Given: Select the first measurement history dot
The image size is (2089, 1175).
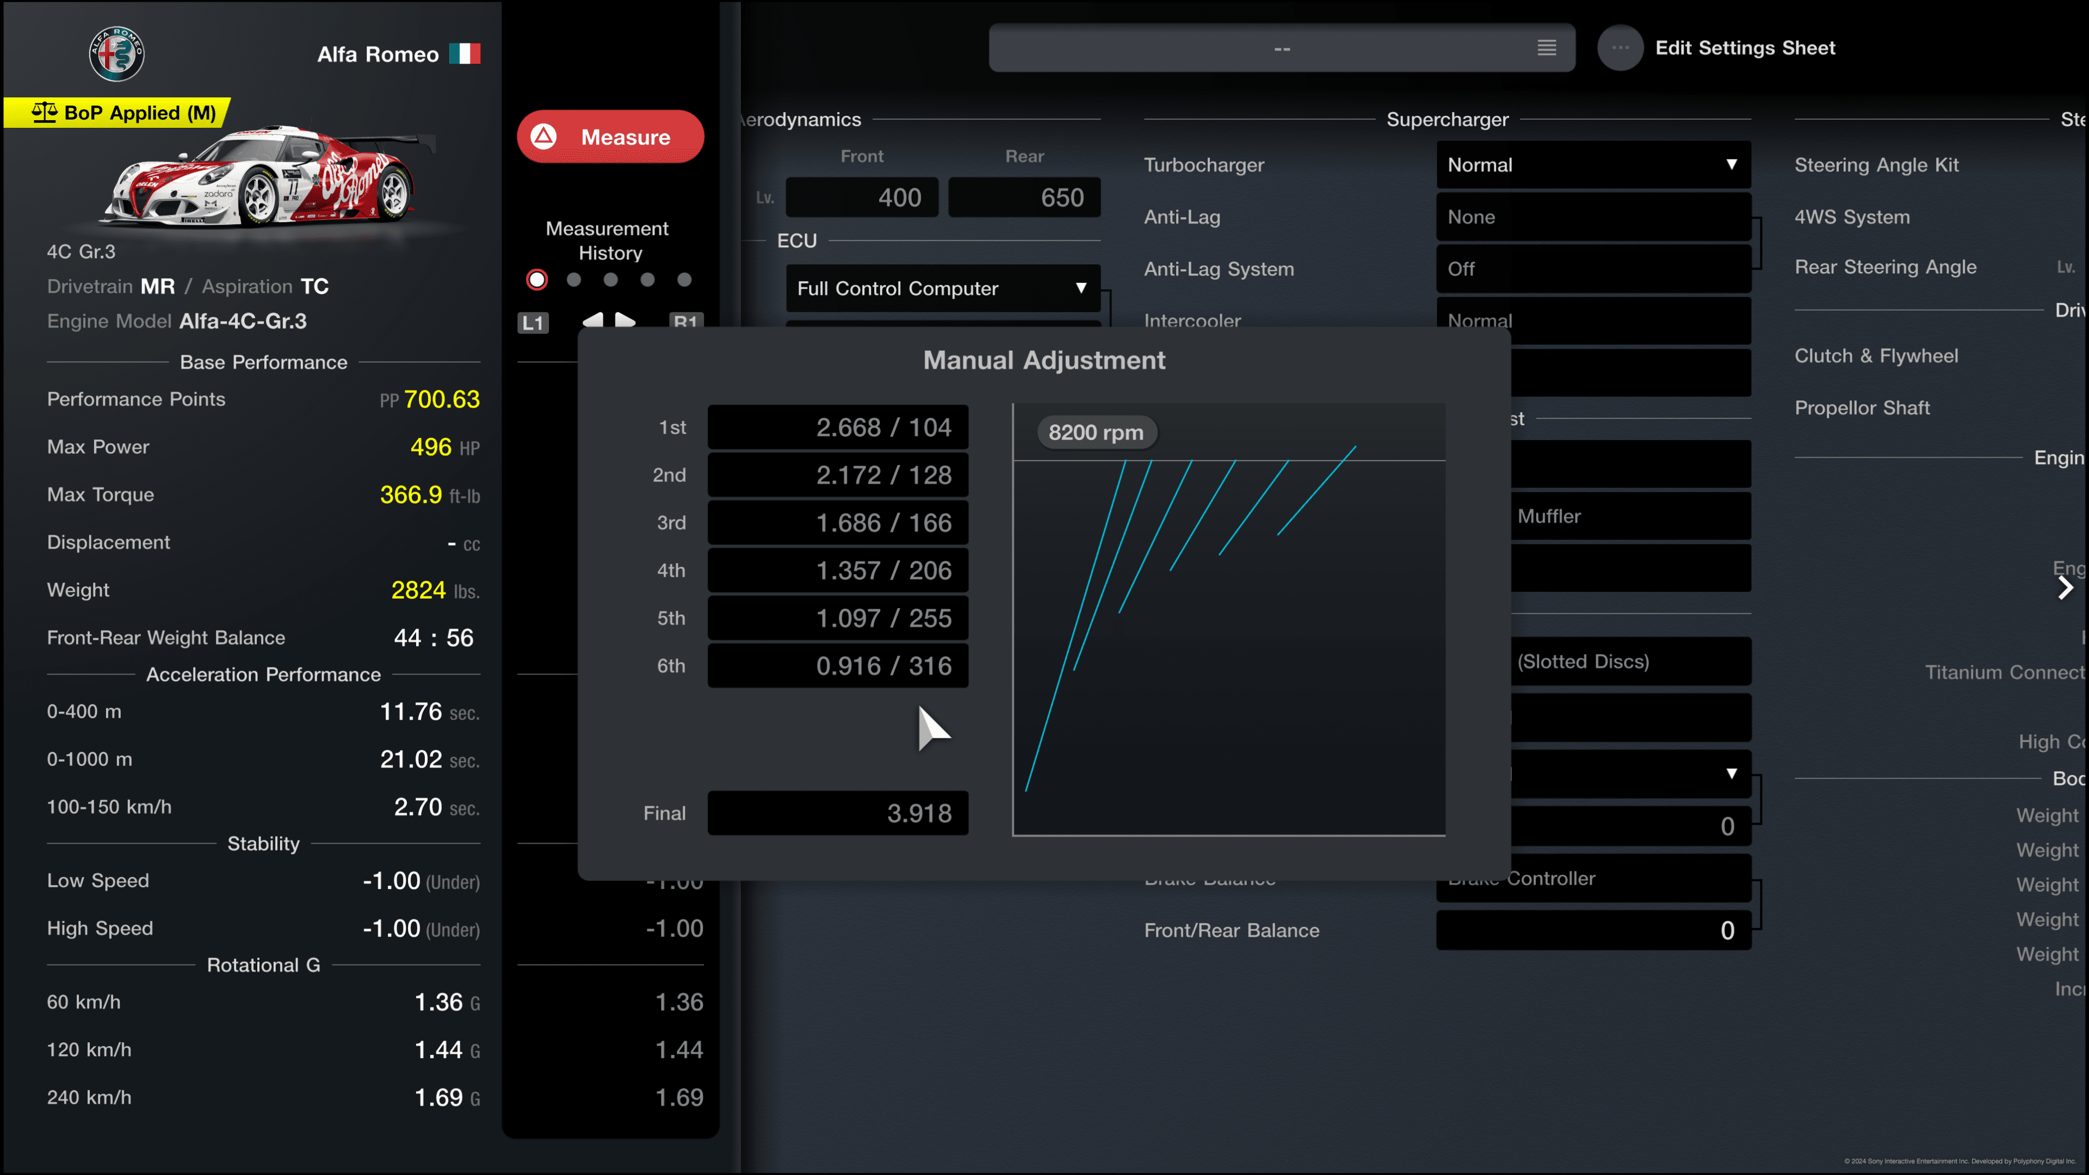Looking at the screenshot, I should [x=537, y=280].
